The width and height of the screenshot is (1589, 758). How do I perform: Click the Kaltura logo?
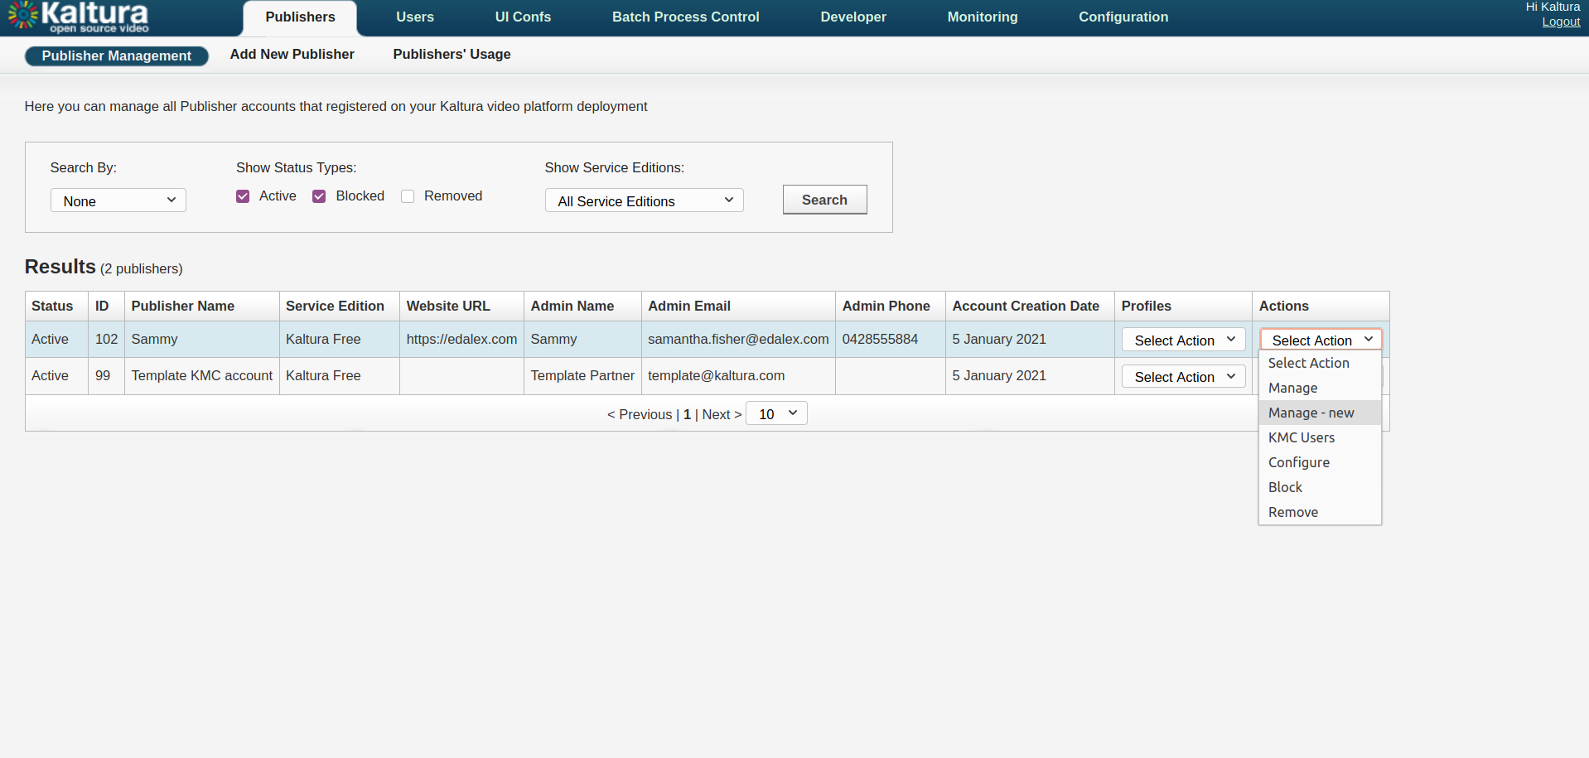pos(79,17)
